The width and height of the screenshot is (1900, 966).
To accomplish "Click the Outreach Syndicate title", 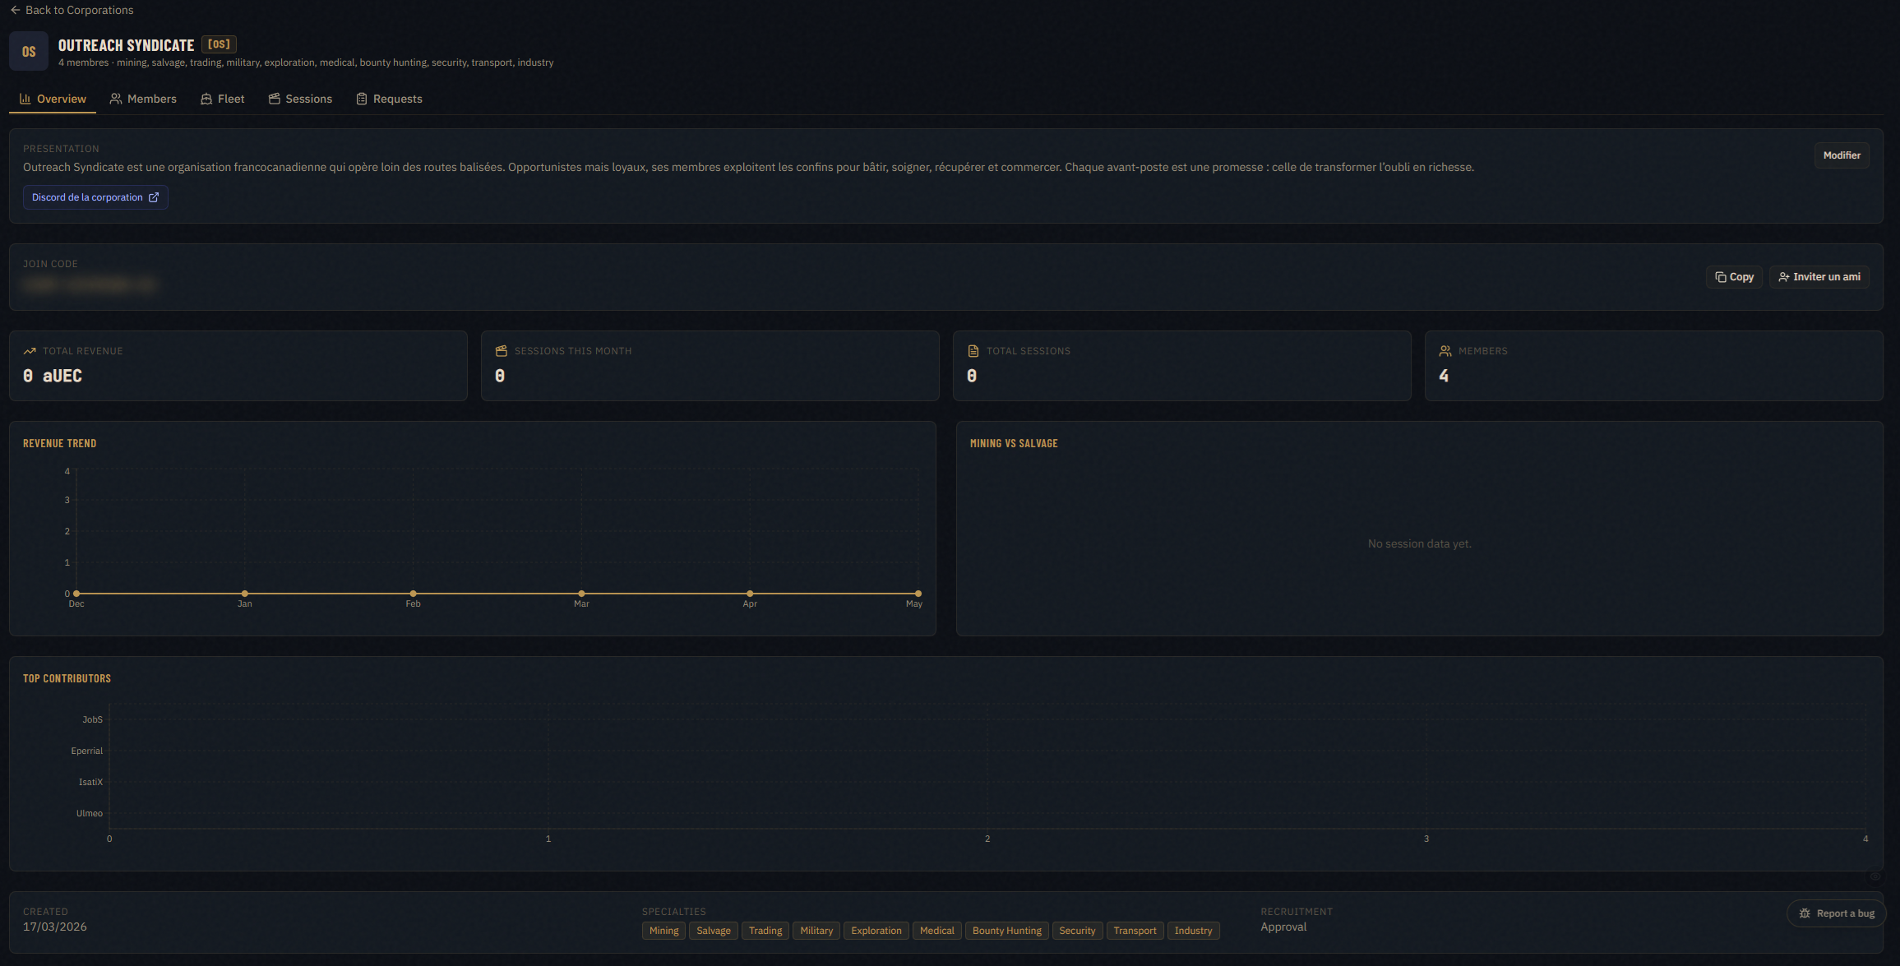I will (127, 45).
